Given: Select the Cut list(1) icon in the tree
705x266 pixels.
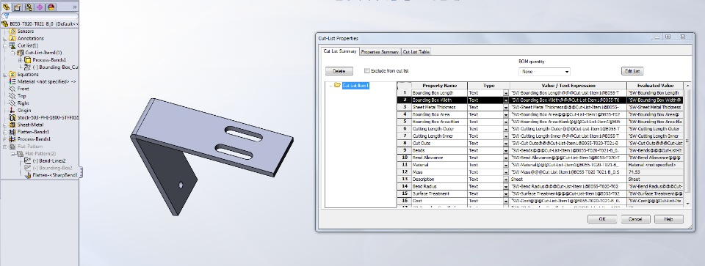Looking at the screenshot, I should pos(12,45).
